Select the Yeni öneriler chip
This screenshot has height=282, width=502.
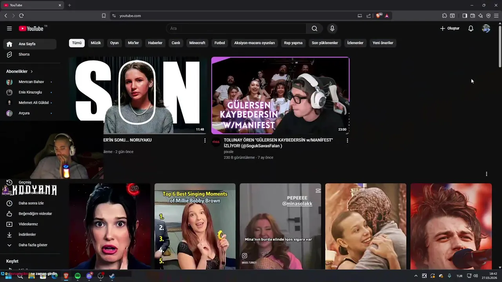click(383, 43)
